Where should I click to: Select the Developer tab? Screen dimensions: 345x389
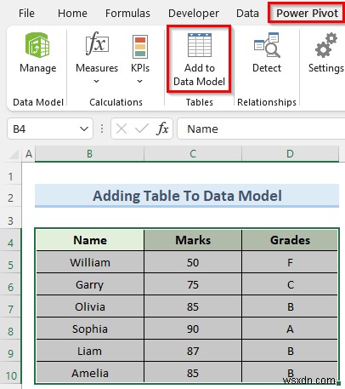(x=194, y=14)
